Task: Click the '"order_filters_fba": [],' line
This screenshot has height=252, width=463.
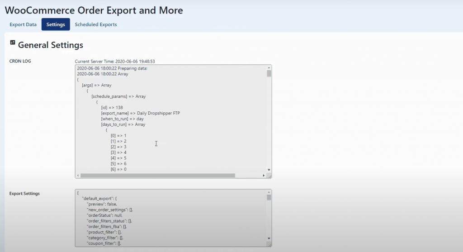Action: (x=107, y=226)
